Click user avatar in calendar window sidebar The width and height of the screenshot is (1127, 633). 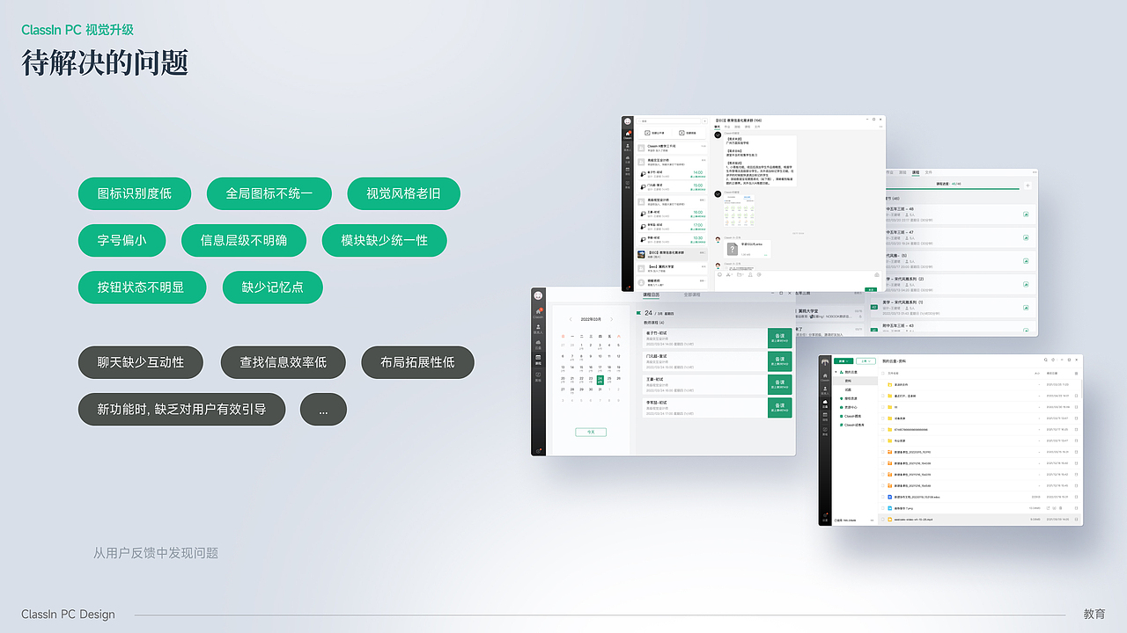(538, 295)
